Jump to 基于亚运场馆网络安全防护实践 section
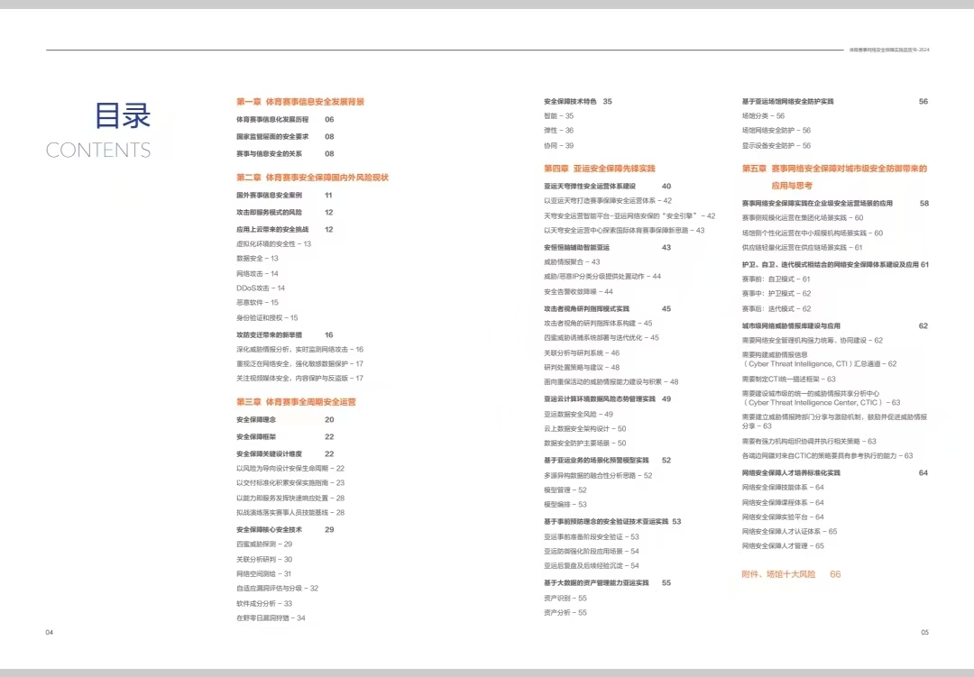The width and height of the screenshot is (974, 677). pyautogui.click(x=787, y=102)
